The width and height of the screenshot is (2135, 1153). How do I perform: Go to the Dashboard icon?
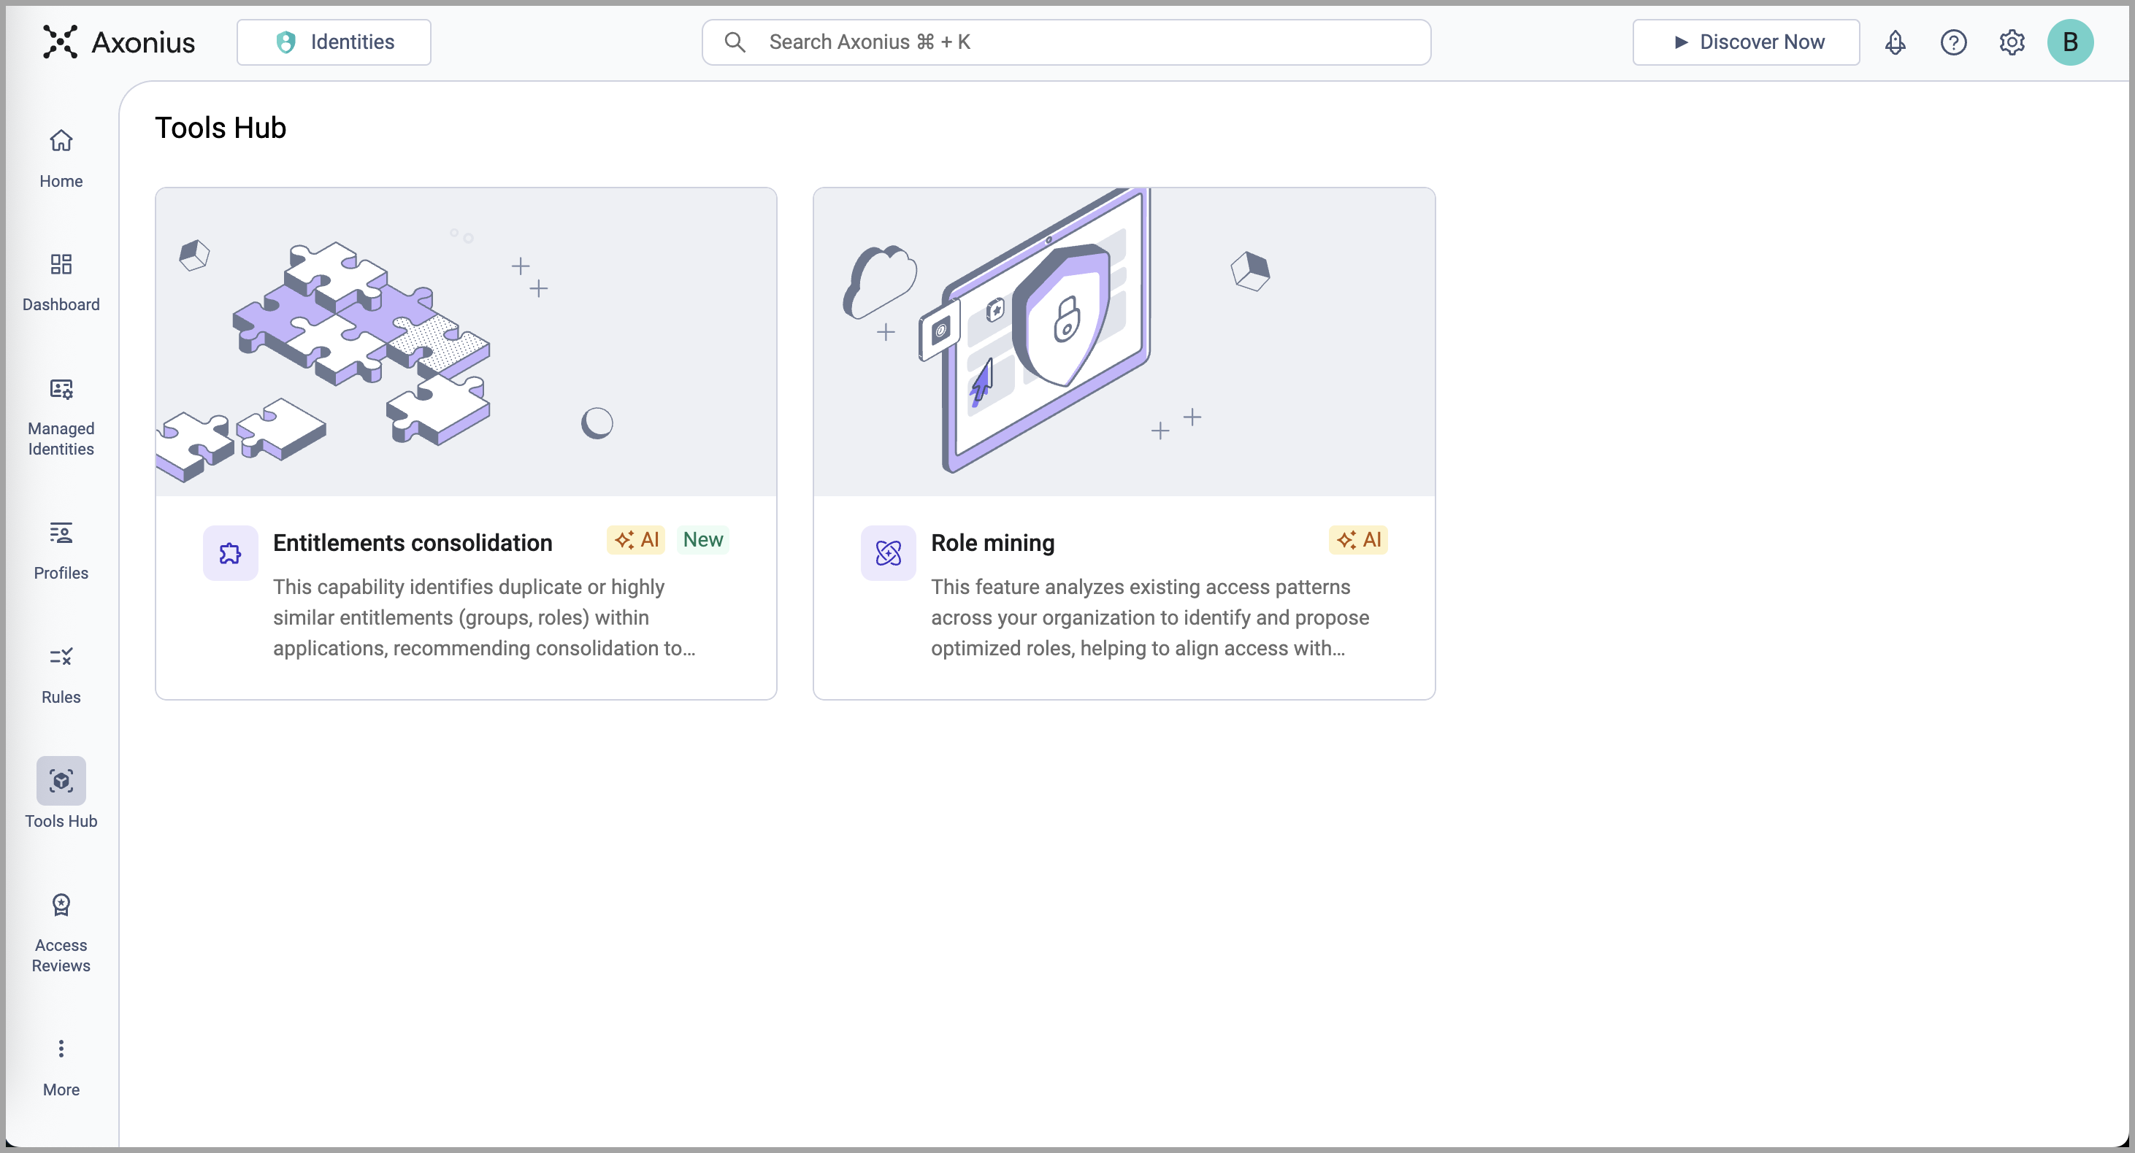61,265
